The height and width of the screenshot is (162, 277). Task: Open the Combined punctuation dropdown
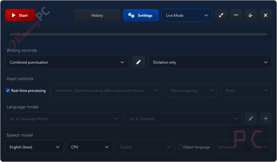point(66,62)
